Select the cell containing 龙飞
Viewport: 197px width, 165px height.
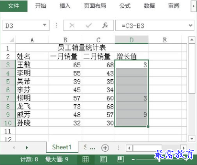point(32,106)
